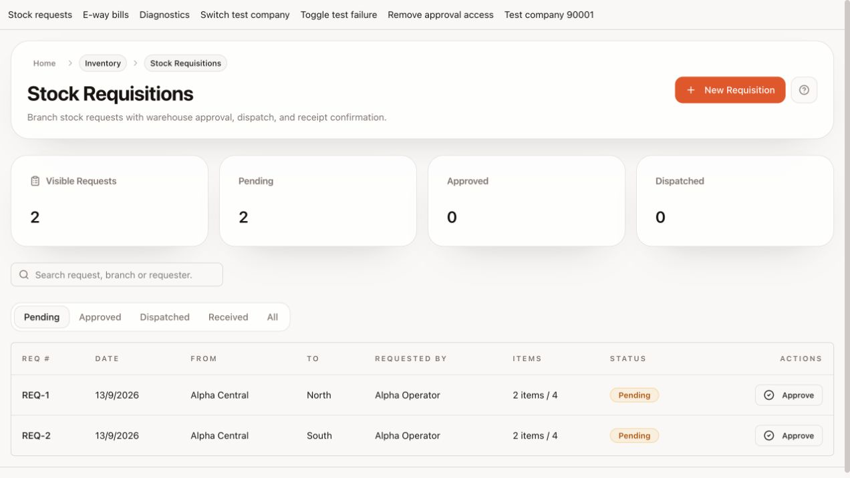This screenshot has height=478, width=850.
Task: Click Toggle test failure in top bar
Action: [339, 15]
